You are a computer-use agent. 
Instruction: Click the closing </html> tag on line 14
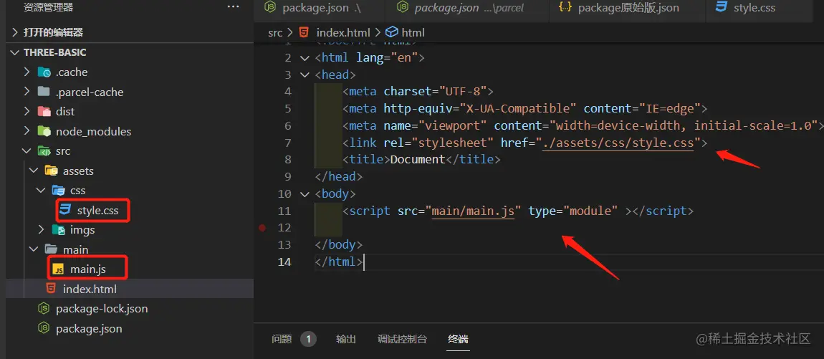pos(338,262)
